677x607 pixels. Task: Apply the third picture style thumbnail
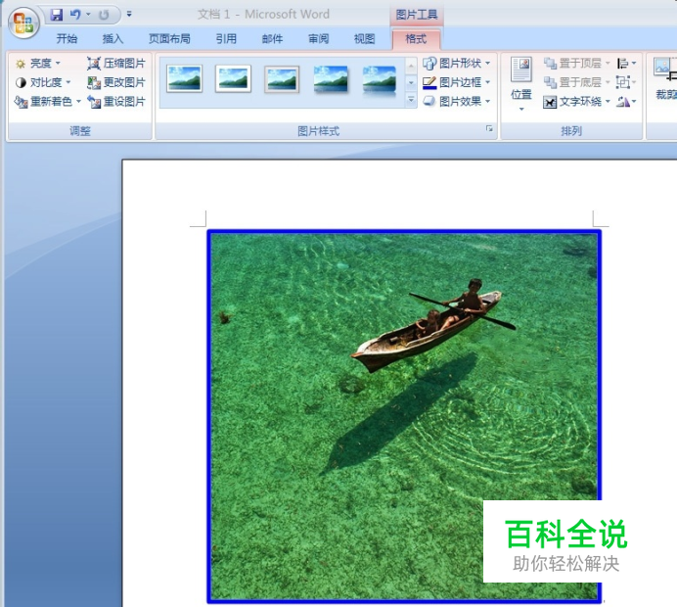(282, 78)
